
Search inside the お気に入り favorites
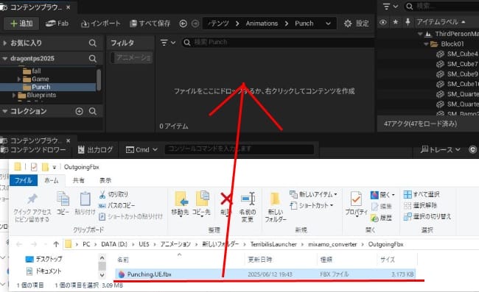(93, 43)
